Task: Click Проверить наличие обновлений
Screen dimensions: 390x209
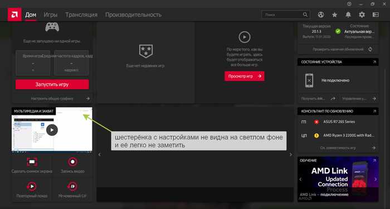Action: (338, 49)
